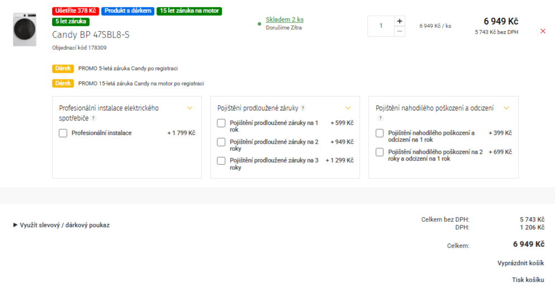Remove Candy washer with red X icon
Screen dimensions: 555x300
pos(543,31)
